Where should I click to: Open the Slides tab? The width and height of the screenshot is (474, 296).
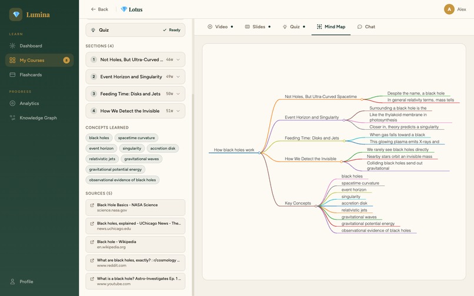pyautogui.click(x=258, y=26)
